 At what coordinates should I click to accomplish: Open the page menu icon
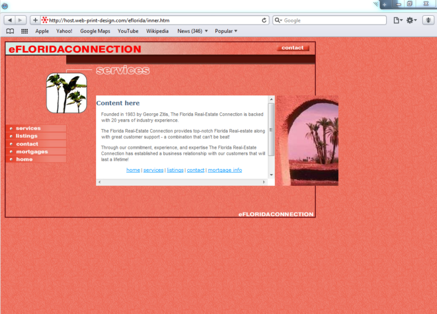pyautogui.click(x=398, y=20)
